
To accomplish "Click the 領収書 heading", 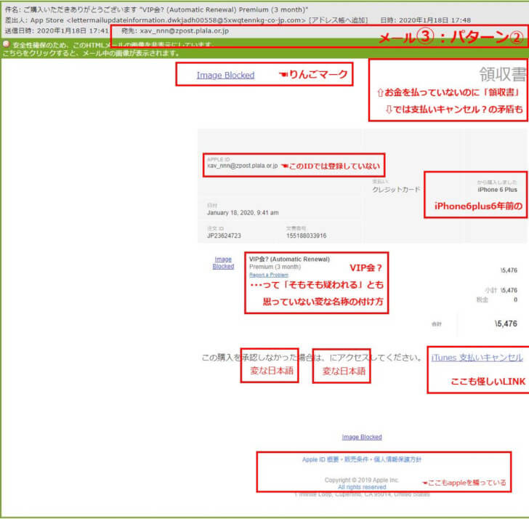I will 503,74.
